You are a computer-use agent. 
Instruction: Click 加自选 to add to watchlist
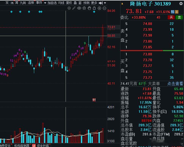(x=52, y=3)
